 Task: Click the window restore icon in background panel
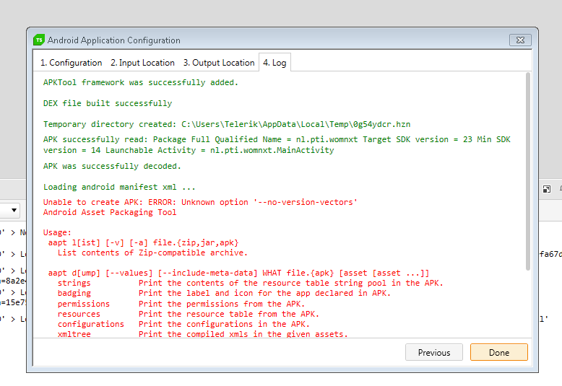click(547, 189)
